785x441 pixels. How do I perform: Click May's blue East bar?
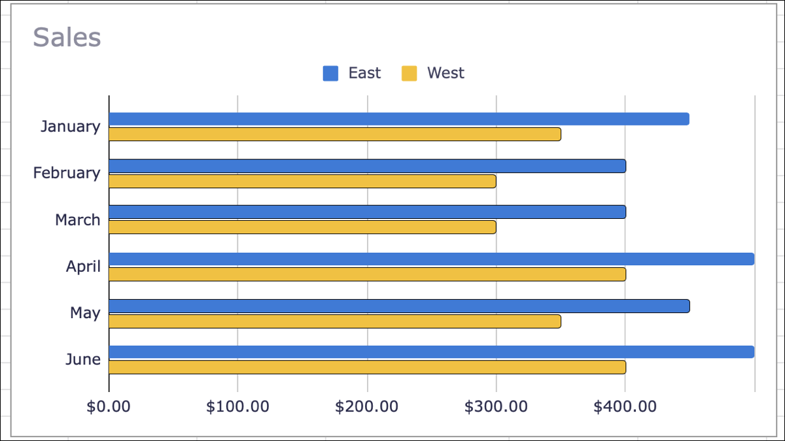pos(399,306)
